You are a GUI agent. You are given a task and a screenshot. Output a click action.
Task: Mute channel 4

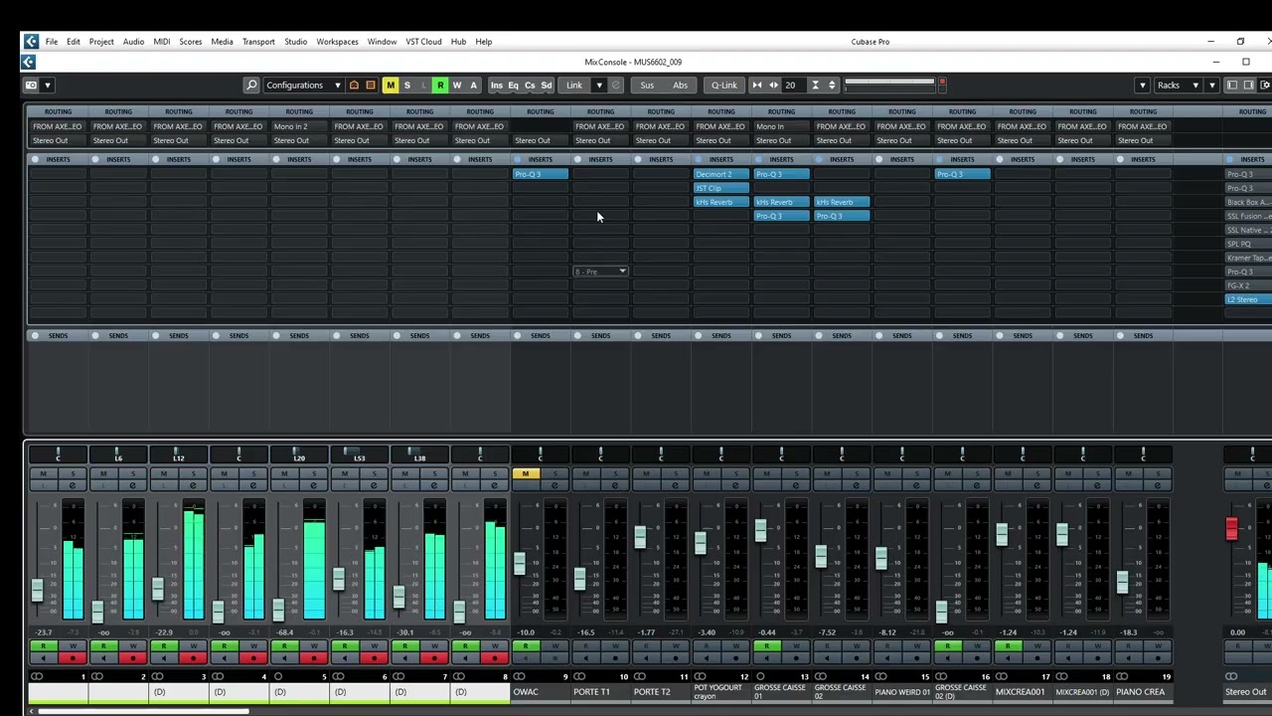[x=224, y=473]
